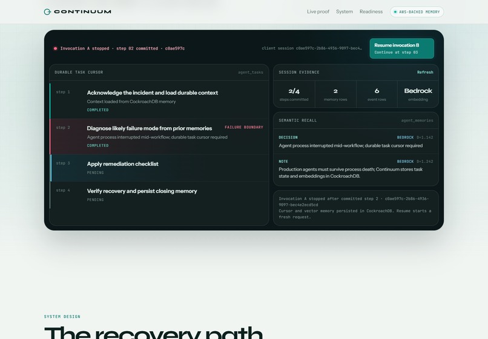
Task: Click the DECISION memory tag
Action: pos(288,137)
